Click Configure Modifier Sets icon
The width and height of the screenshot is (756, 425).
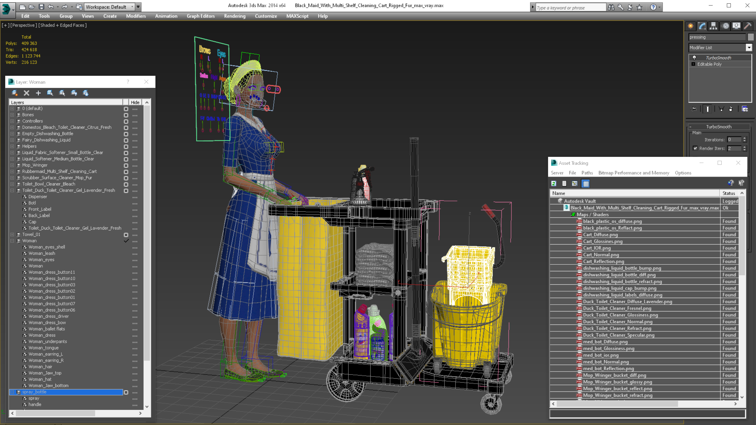745,109
